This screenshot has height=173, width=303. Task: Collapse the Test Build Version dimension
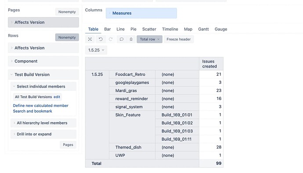pyautogui.click(x=43, y=74)
